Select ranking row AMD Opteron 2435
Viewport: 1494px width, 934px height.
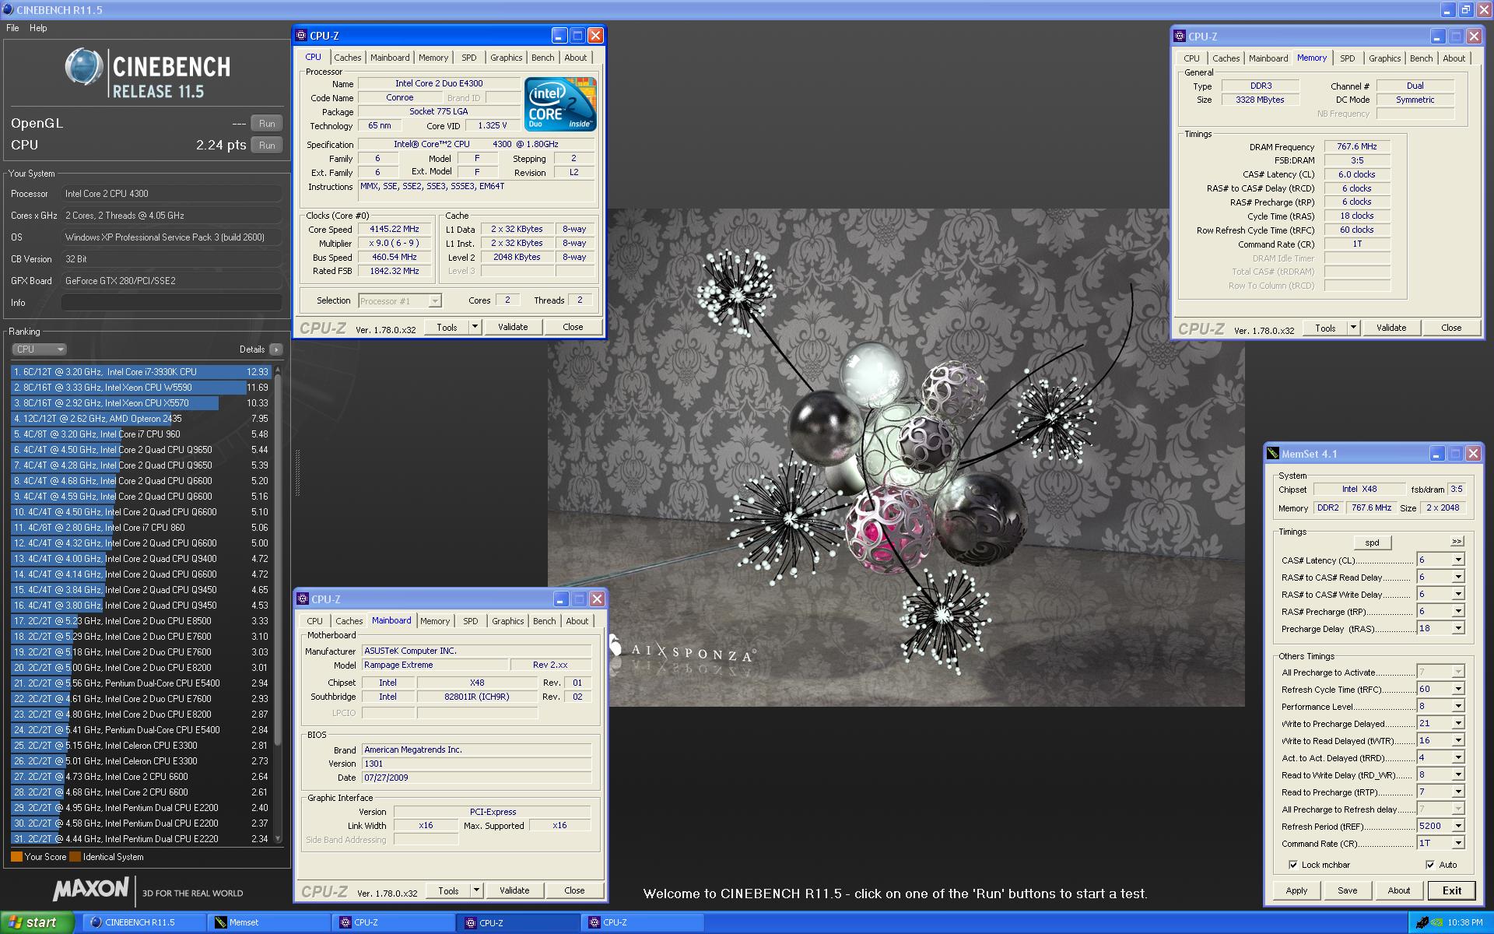(141, 419)
